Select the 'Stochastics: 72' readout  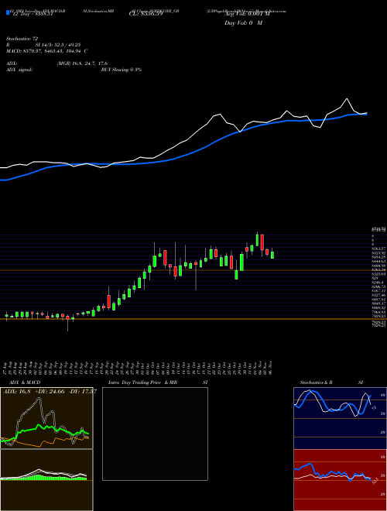[22, 39]
